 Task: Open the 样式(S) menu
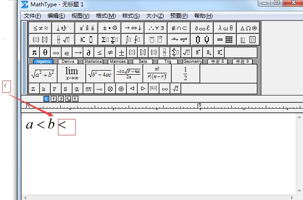(131, 16)
